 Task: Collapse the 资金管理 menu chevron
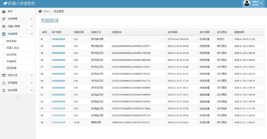(x=32, y=34)
